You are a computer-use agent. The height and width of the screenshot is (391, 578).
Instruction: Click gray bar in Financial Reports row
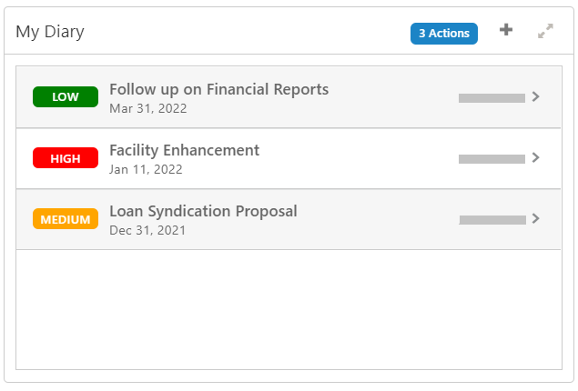[x=492, y=97]
